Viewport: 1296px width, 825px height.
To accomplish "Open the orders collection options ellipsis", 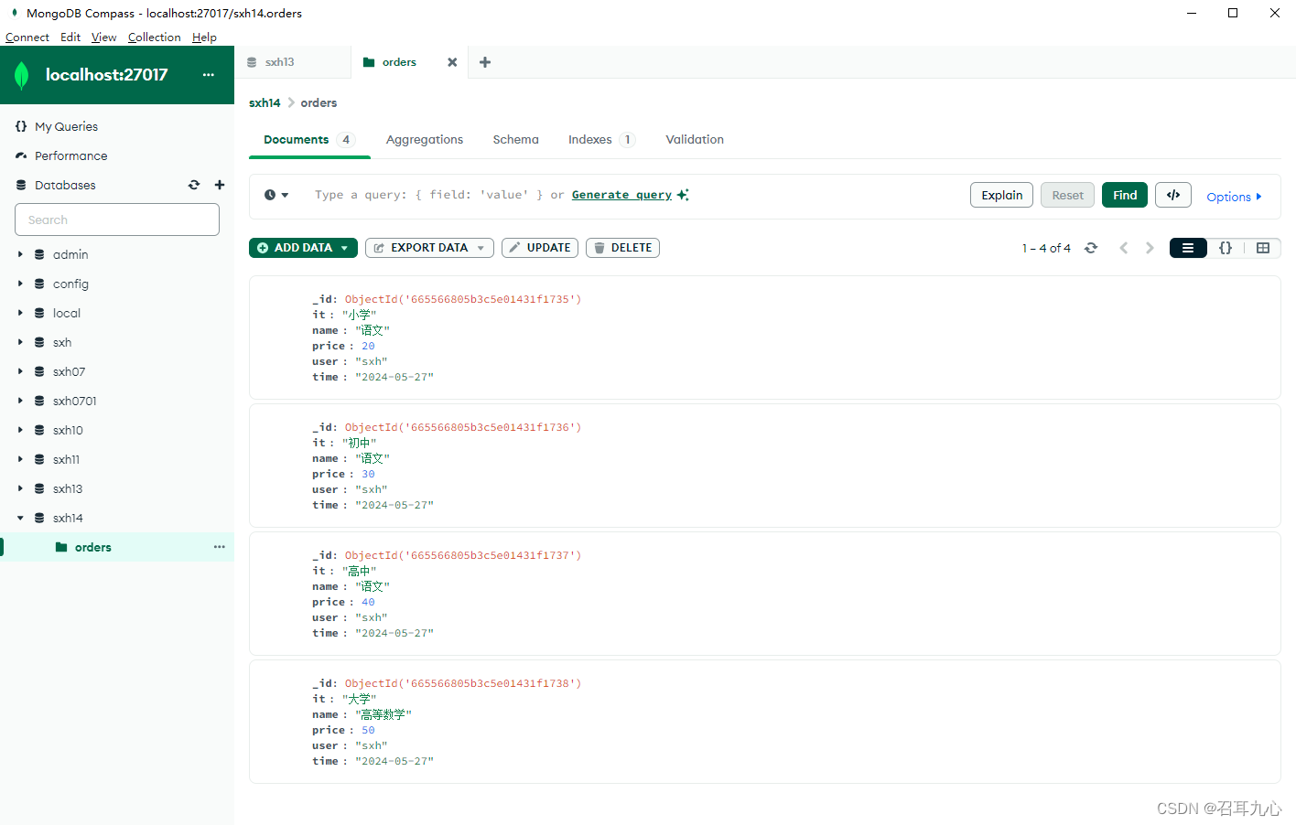I will 220,547.
